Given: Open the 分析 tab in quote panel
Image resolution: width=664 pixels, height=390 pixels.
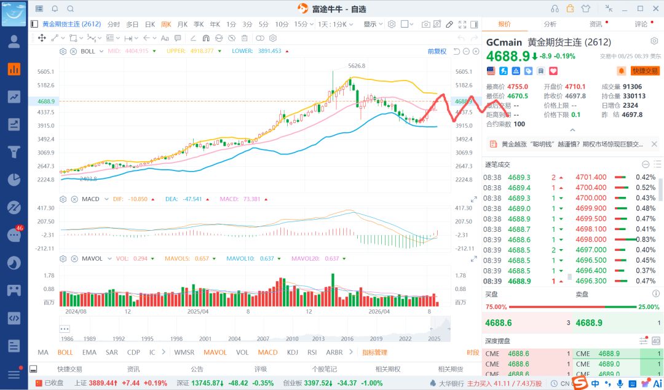Looking at the screenshot, I should point(550,24).
